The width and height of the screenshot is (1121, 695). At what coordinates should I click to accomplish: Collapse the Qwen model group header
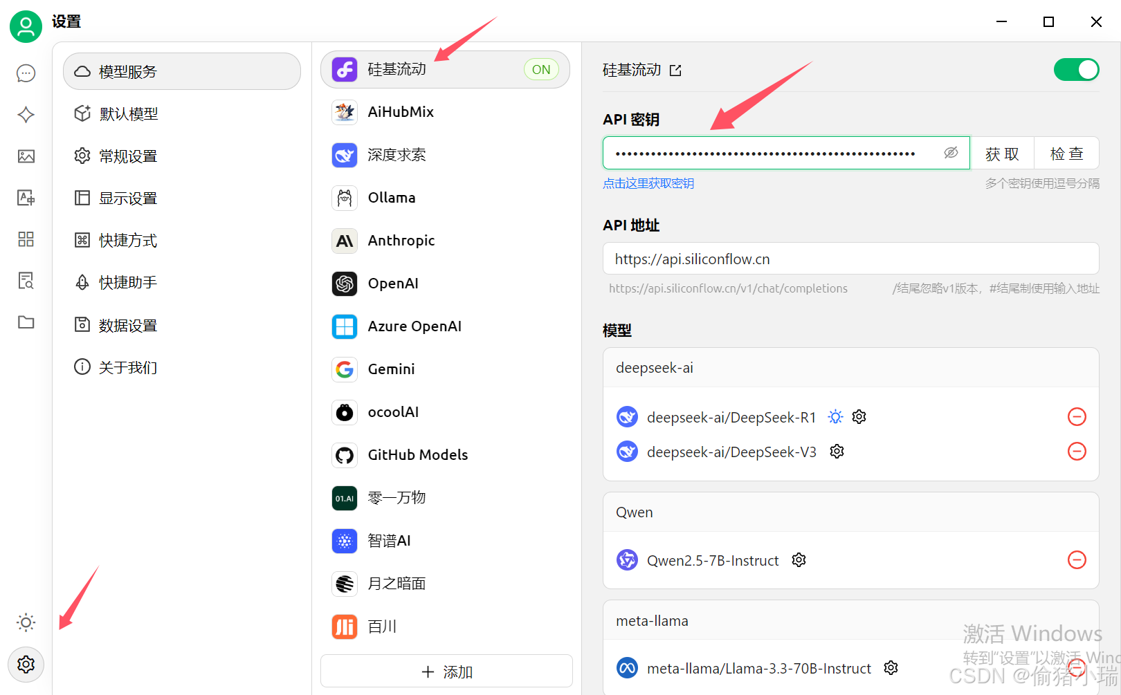[850, 512]
